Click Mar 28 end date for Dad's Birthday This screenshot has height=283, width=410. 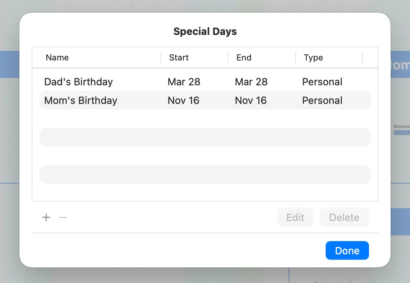tap(251, 82)
